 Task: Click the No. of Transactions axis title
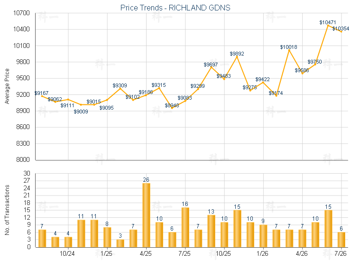(x=7, y=210)
